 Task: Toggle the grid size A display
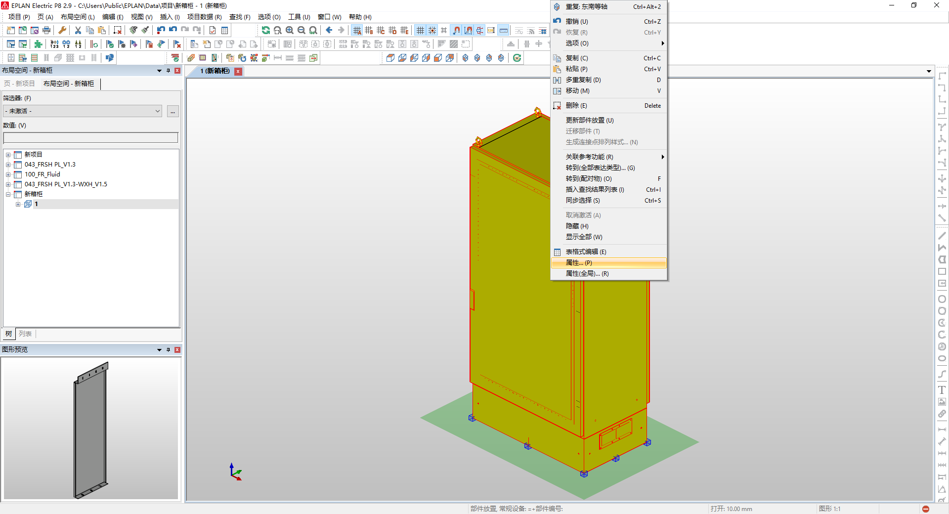pos(358,30)
